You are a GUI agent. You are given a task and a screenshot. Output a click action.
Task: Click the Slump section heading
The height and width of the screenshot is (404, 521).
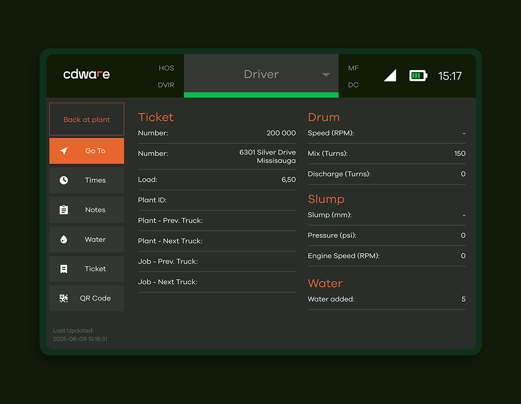(x=326, y=199)
